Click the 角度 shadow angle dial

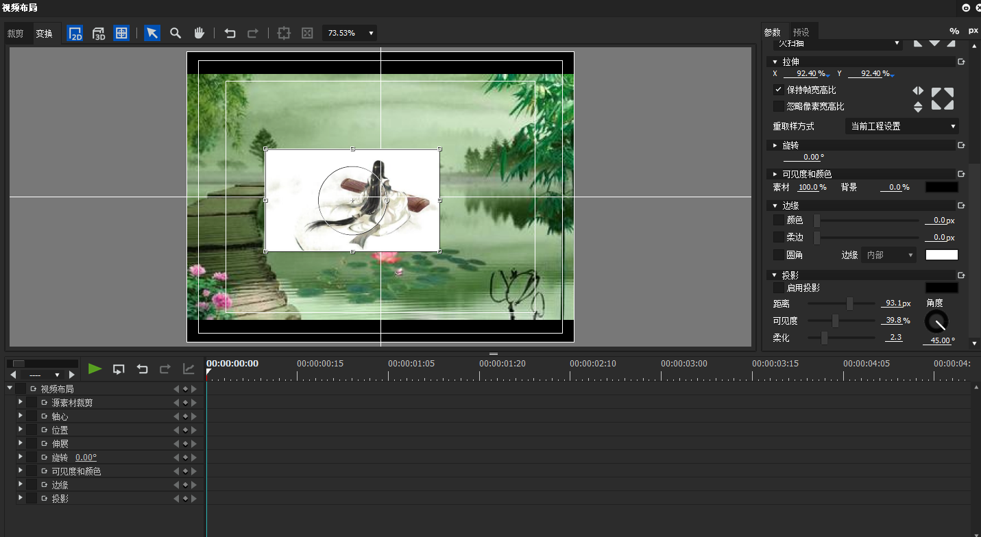point(936,321)
